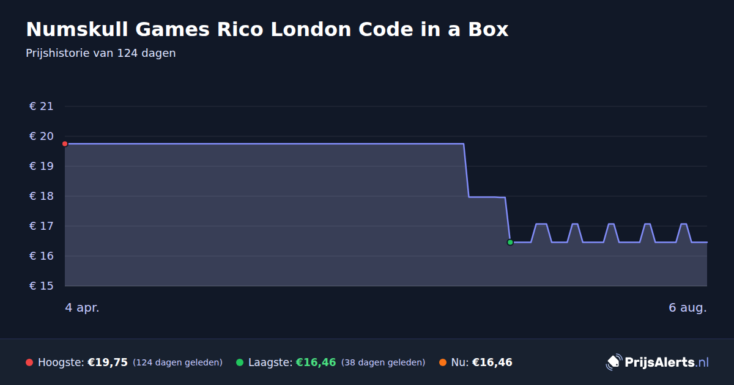Viewport: 734px width, 385px height.
Task: Open the PrijsAlerts.nl brand link
Action: [658, 362]
